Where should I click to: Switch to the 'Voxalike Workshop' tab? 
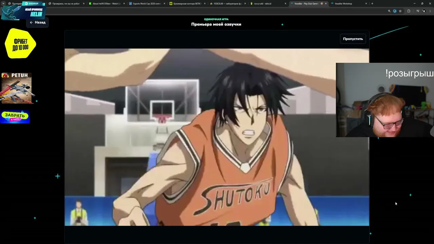coord(349,3)
